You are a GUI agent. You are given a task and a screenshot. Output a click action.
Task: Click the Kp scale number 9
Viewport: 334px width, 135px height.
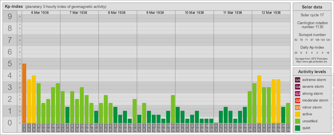pos(10,17)
